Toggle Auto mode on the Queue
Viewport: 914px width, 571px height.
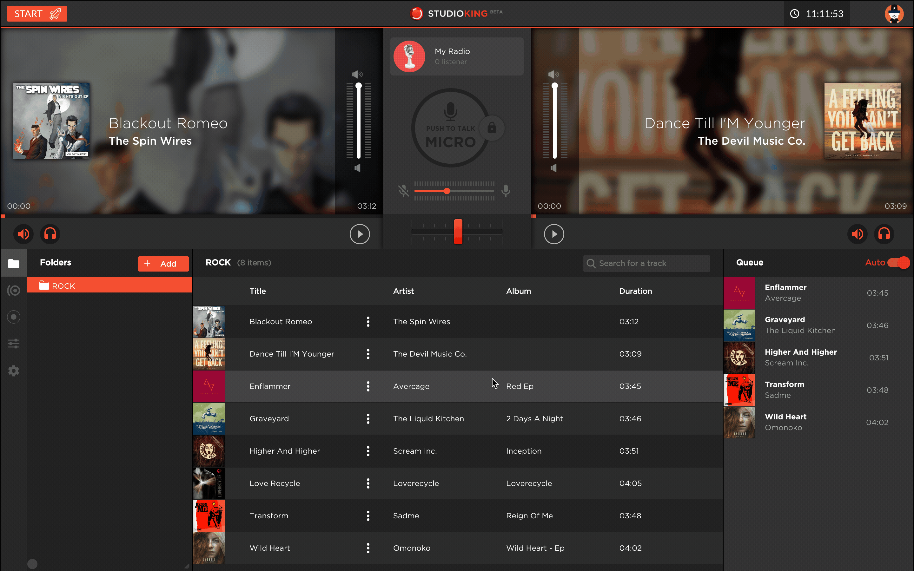tap(898, 262)
